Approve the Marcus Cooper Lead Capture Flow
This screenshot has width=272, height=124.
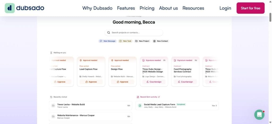(60, 82)
